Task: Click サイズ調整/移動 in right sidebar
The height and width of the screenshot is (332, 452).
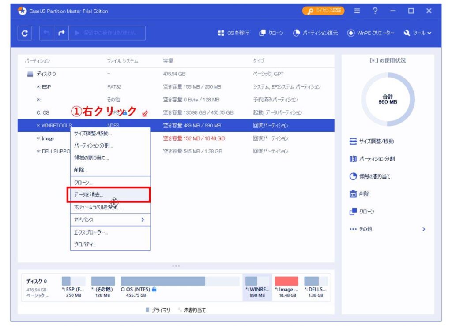Action: pos(372,142)
